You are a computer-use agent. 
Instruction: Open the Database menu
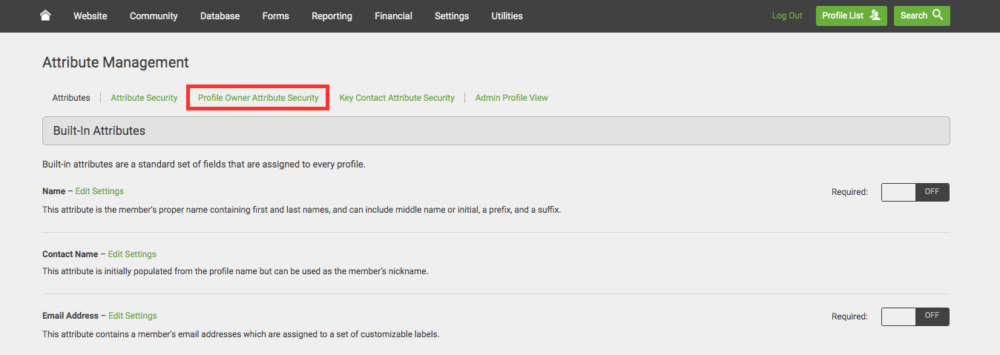pyautogui.click(x=218, y=16)
